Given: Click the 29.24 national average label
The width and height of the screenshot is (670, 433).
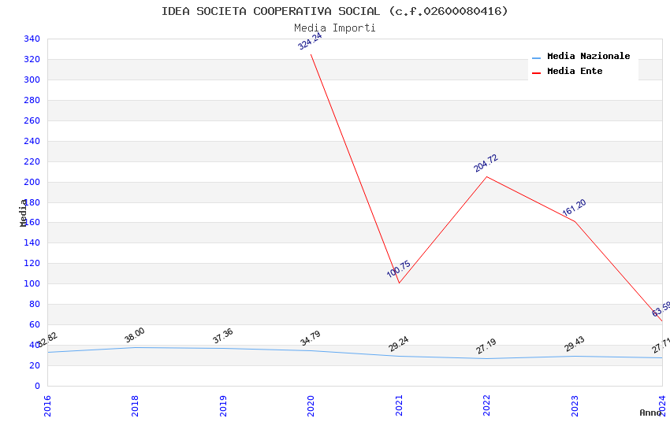Looking at the screenshot, I should [399, 344].
